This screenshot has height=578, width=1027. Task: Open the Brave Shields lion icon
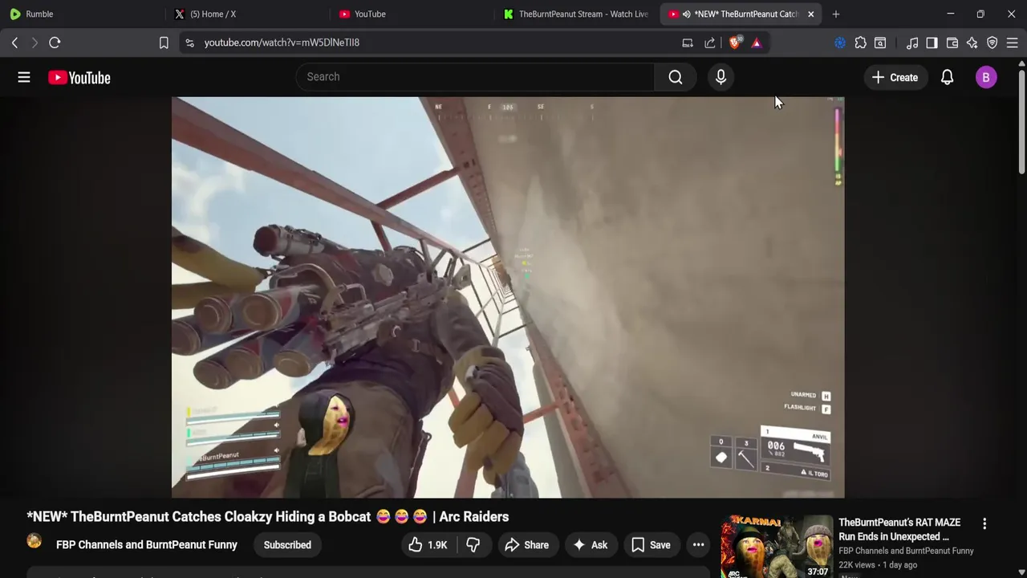click(735, 43)
